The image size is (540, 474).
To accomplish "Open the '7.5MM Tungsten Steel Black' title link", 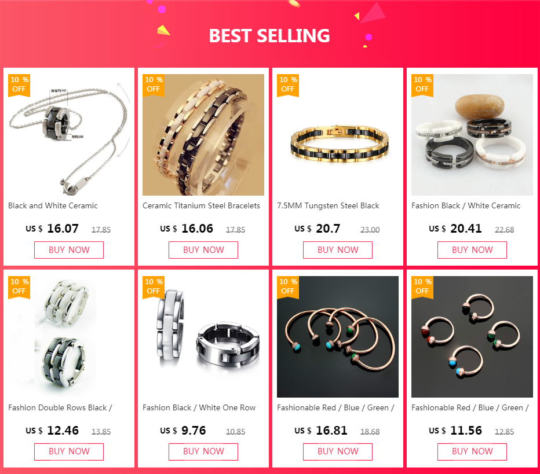I will pos(328,205).
